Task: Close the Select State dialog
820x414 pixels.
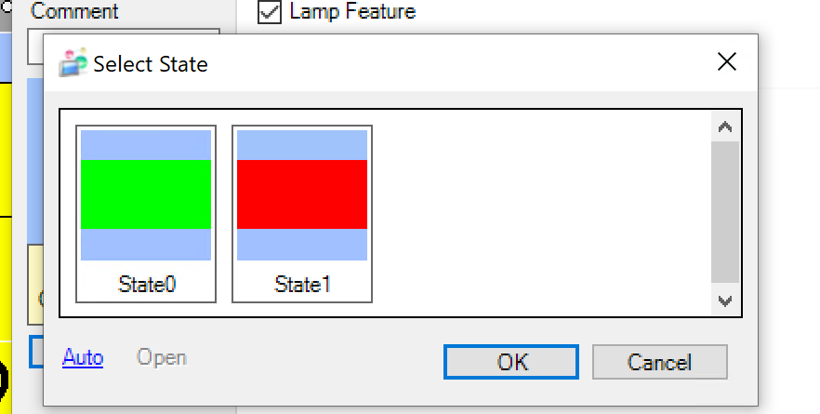Action: point(726,62)
